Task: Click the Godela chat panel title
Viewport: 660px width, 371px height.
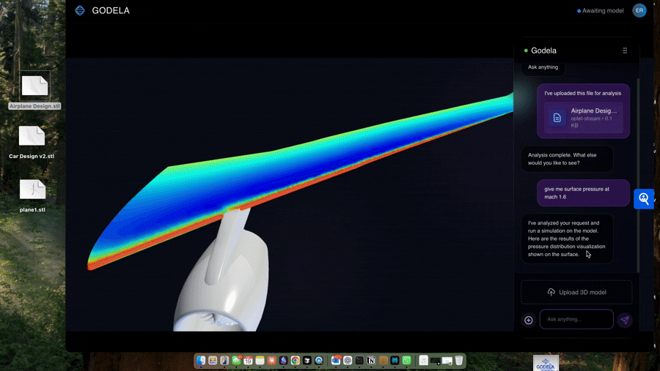Action: coord(543,50)
